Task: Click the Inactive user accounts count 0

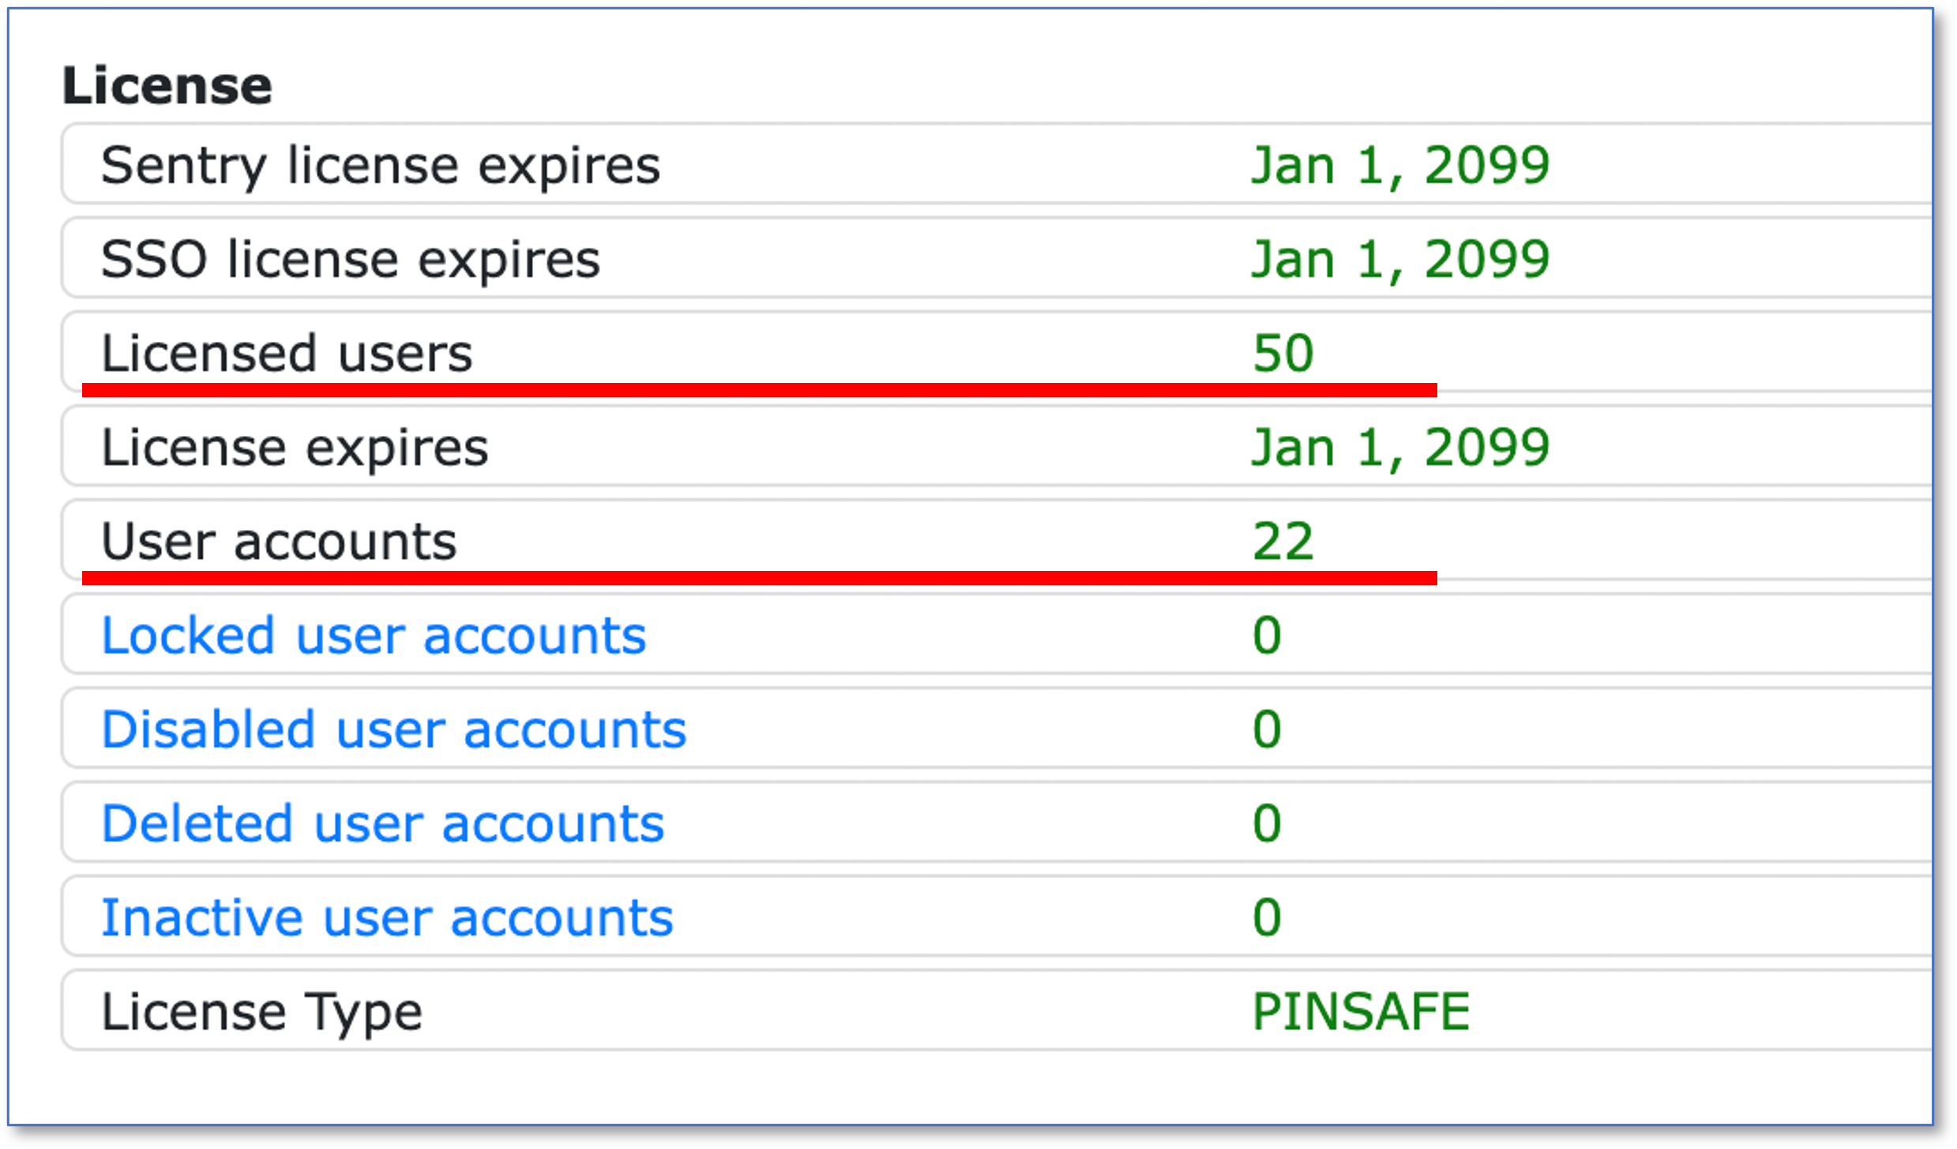Action: (x=1267, y=918)
